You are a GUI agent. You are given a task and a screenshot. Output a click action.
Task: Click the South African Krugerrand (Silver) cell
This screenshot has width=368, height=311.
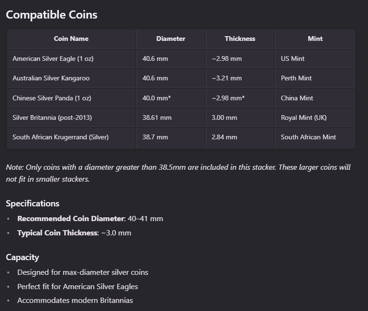tap(60, 137)
